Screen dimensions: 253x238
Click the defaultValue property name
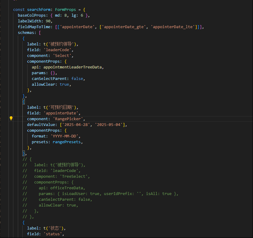tap(41, 125)
